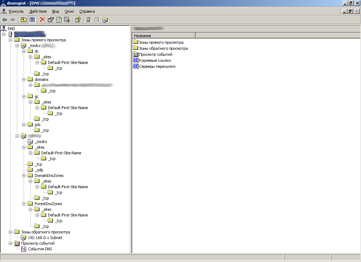Click the New zone folder toolbar icon
The width and height of the screenshot is (361, 262).
tap(105, 20)
